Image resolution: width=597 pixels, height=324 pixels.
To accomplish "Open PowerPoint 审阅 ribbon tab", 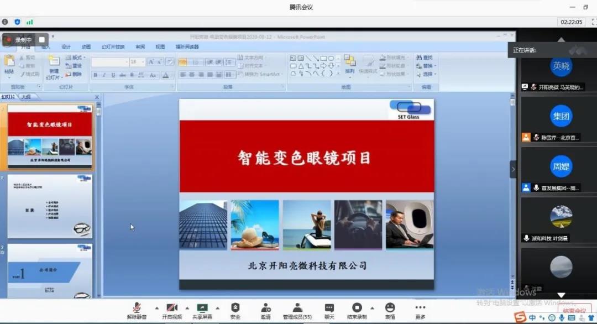I will coord(140,47).
